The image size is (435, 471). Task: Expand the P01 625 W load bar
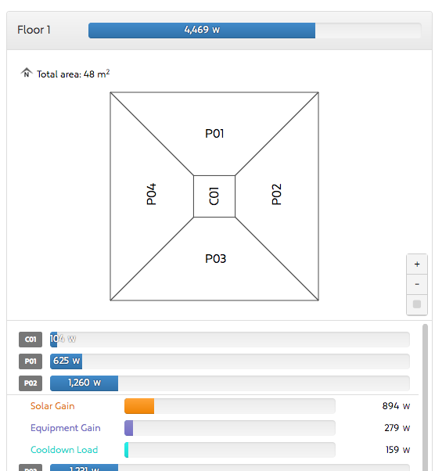click(230, 361)
